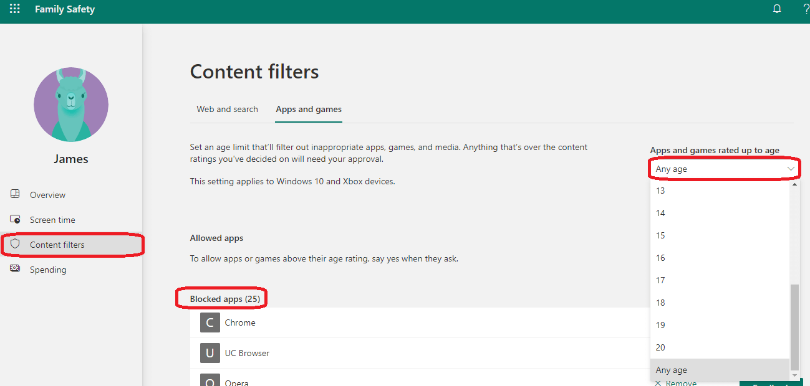
Task: Choose age 16 in the age list
Action: point(660,258)
